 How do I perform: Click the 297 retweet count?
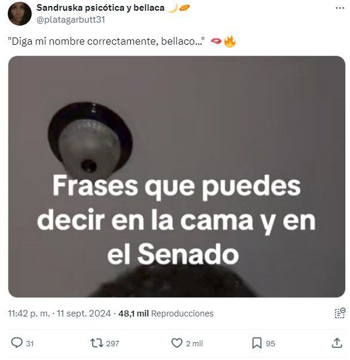(112, 344)
